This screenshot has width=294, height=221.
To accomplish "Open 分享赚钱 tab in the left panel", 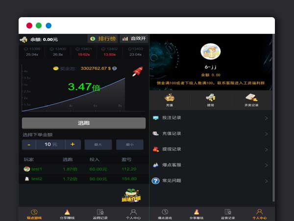I will coord(67,214).
